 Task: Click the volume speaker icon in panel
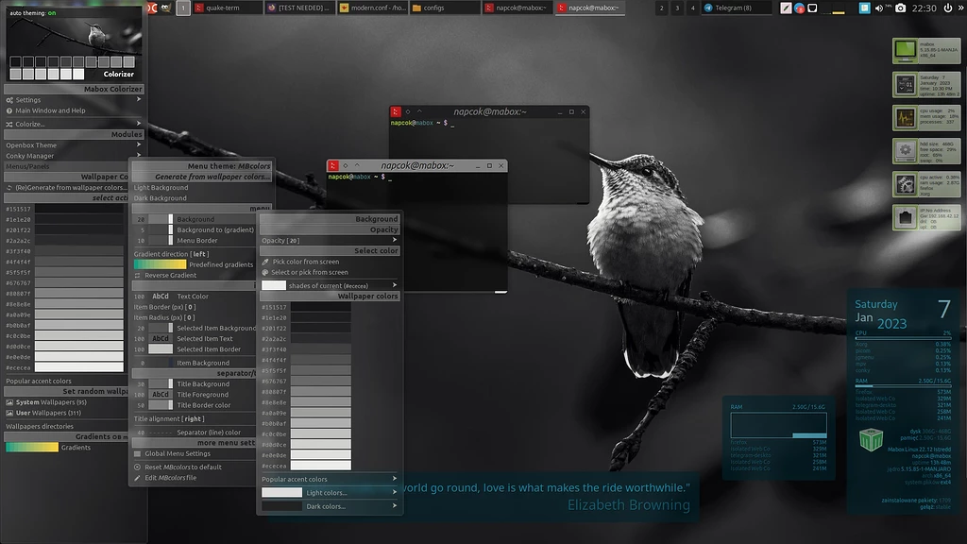[x=877, y=8]
